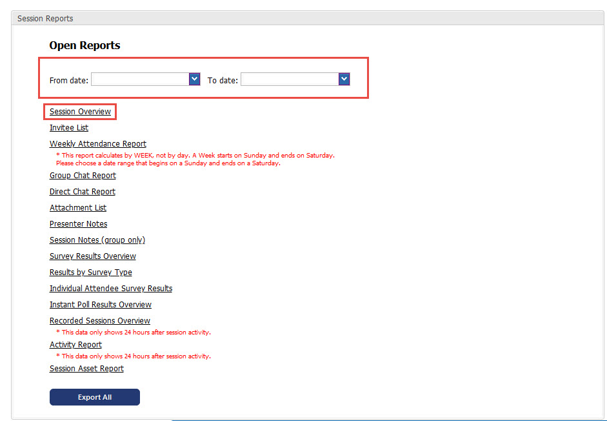View the Weekly Attendance Report
The width and height of the screenshot is (607, 421).
tap(98, 144)
